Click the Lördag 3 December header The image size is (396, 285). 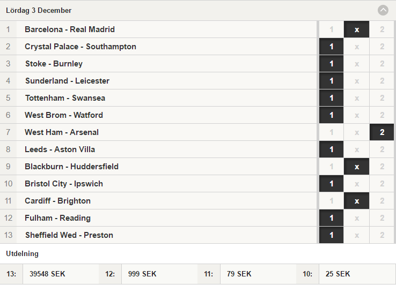point(39,10)
